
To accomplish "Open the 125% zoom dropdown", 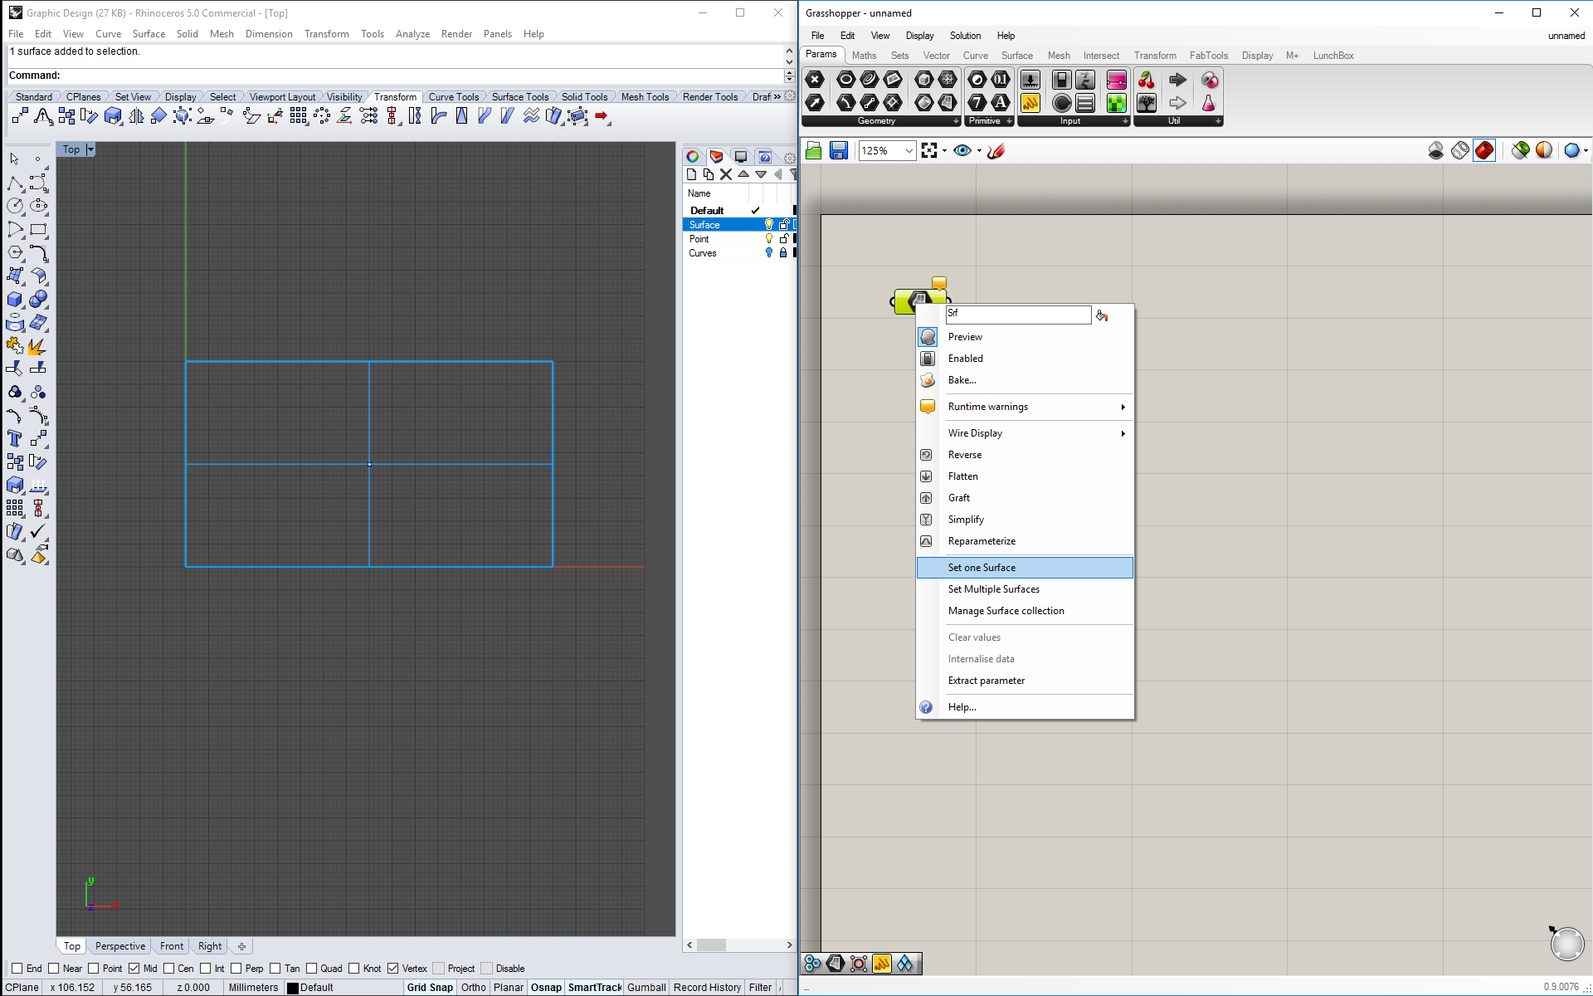I will 909,150.
